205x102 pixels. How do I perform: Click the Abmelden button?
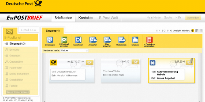click(193, 18)
